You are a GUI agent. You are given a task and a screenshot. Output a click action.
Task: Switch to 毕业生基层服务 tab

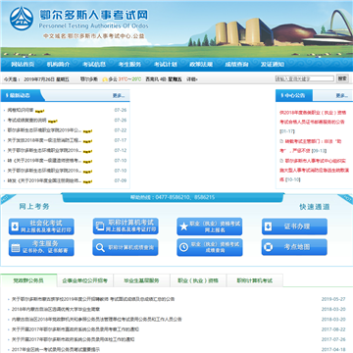(x=141, y=280)
